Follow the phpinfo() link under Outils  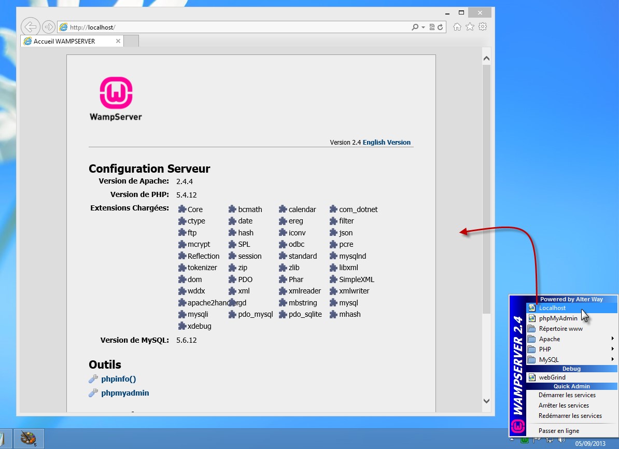click(x=118, y=379)
